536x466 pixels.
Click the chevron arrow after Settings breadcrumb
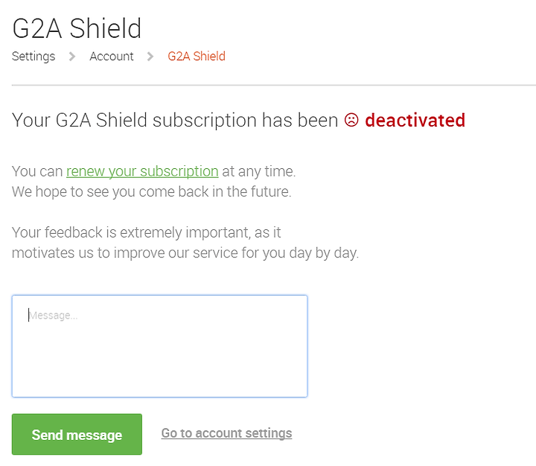pos(71,57)
